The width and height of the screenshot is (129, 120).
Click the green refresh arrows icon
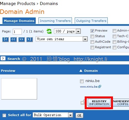(x=49, y=31)
